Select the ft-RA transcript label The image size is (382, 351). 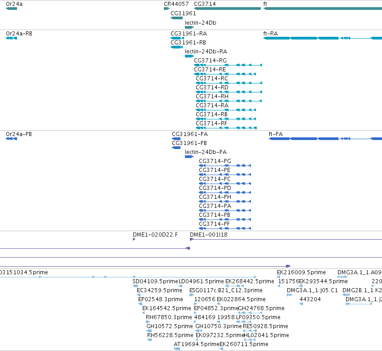coord(270,33)
